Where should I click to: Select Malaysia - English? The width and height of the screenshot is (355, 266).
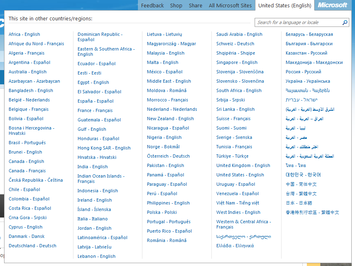tap(166, 53)
